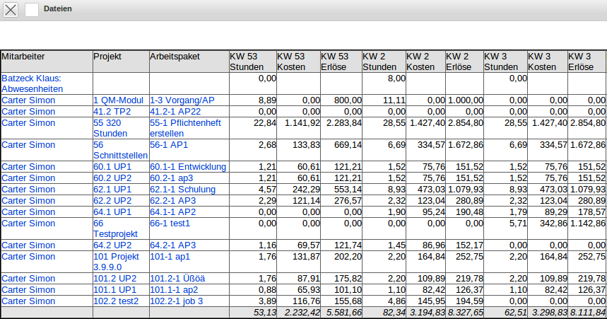Open work package 60.1-1 Entwicklung
This screenshot has width=607, height=319.
[188, 167]
